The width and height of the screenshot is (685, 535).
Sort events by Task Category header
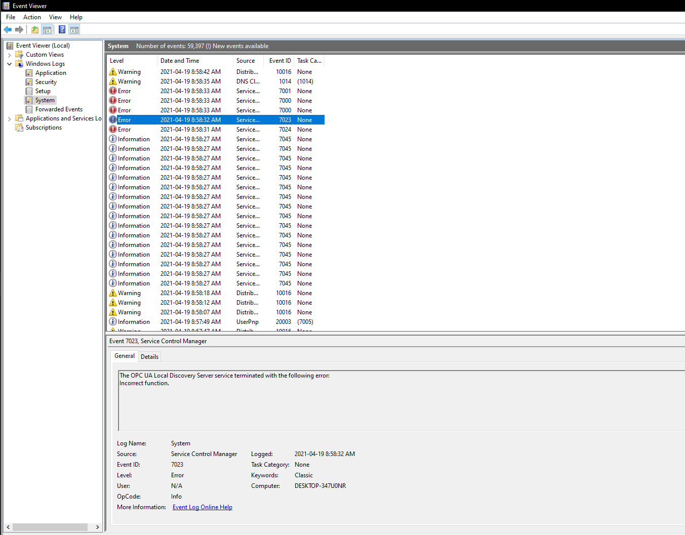click(309, 61)
